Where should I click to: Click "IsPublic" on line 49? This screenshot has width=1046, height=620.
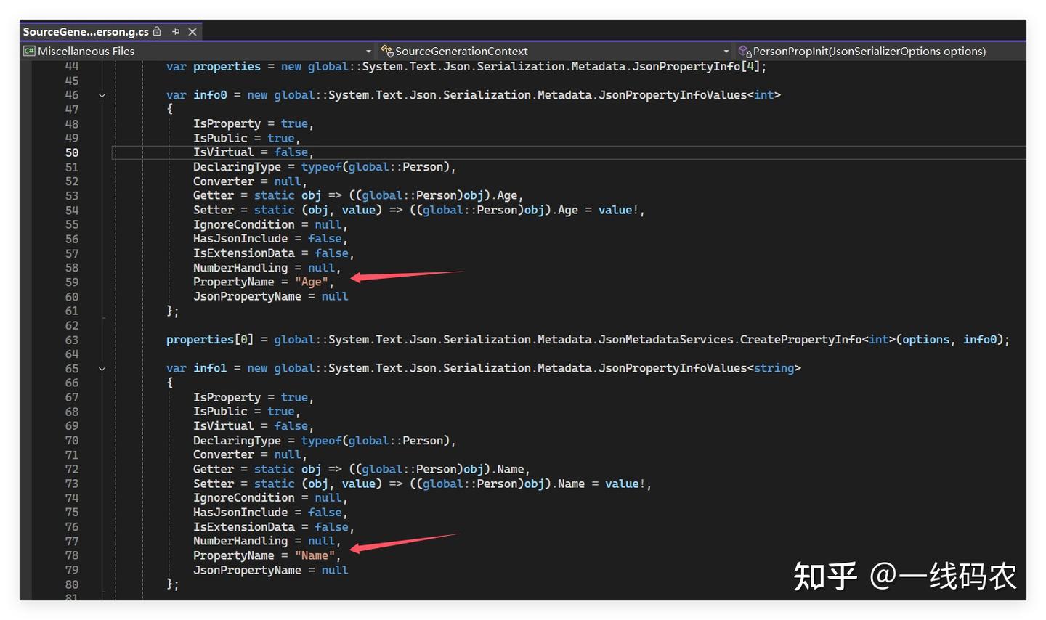click(220, 138)
